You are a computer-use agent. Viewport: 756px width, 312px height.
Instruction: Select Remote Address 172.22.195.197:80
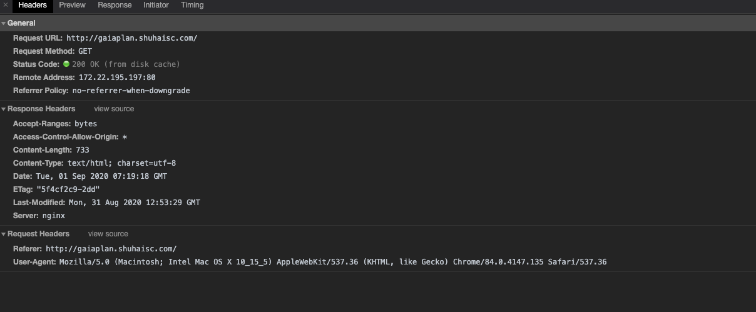point(117,78)
